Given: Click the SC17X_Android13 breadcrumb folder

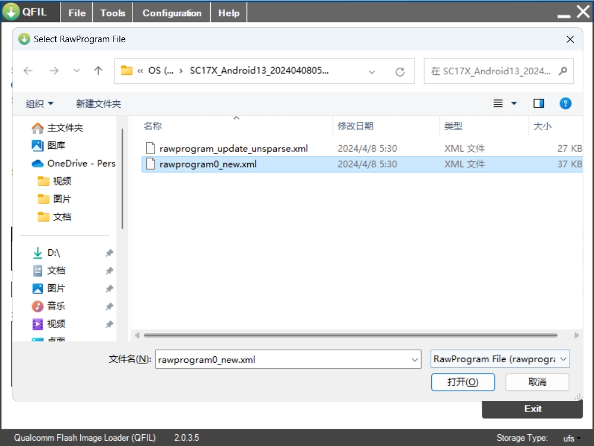Looking at the screenshot, I should 259,71.
